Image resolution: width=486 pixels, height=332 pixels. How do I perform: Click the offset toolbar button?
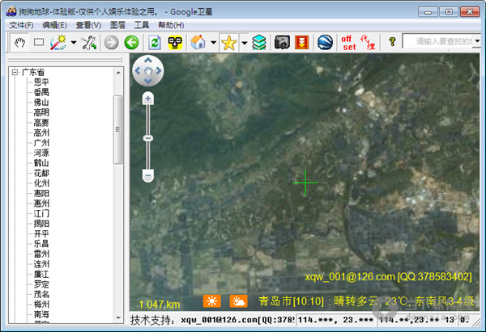348,42
